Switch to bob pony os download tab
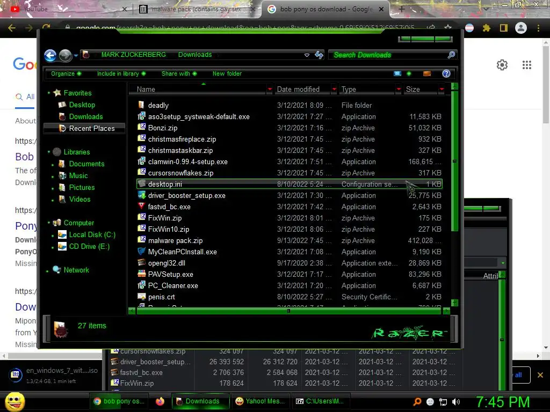This screenshot has height=412, width=550. click(x=325, y=9)
